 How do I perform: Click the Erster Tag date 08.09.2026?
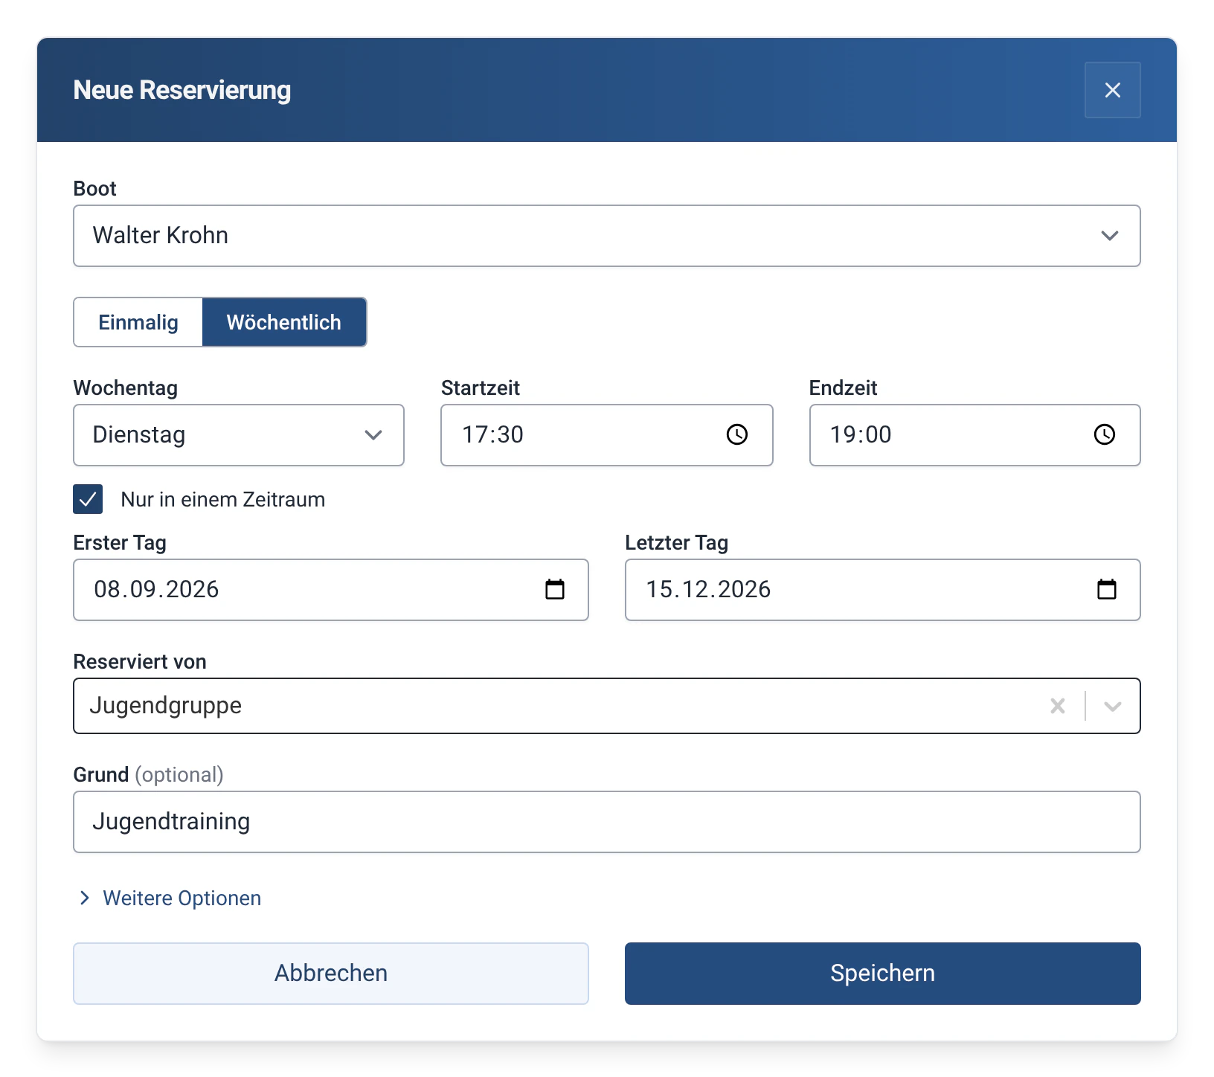tap(156, 590)
